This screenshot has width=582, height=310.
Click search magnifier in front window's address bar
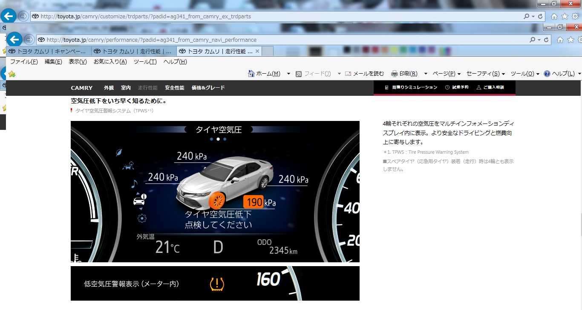[x=532, y=40]
